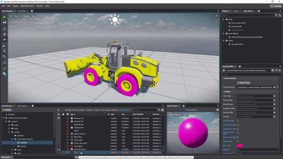Toggle the Use Color Map checkbox
Image resolution: width=283 pixels, height=159 pixels.
238,121
